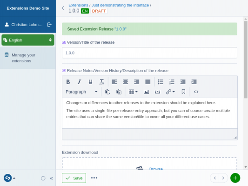Align text left
The height and width of the screenshot is (186, 248).
point(114,82)
